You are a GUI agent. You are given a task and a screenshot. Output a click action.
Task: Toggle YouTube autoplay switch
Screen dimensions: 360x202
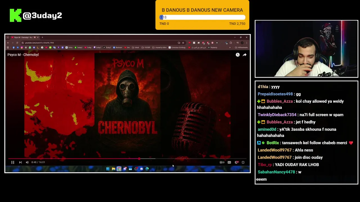click(222, 162)
